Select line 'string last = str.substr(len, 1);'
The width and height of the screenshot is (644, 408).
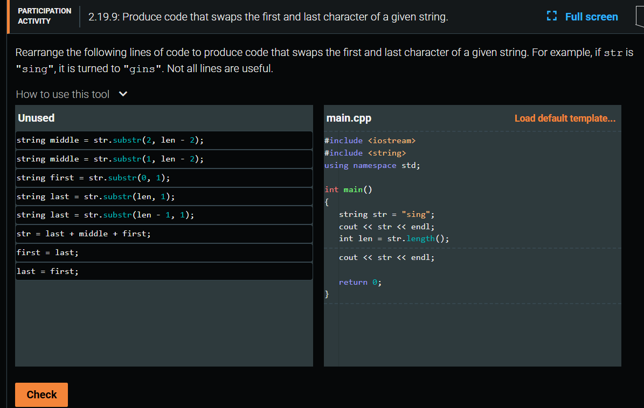(164, 197)
